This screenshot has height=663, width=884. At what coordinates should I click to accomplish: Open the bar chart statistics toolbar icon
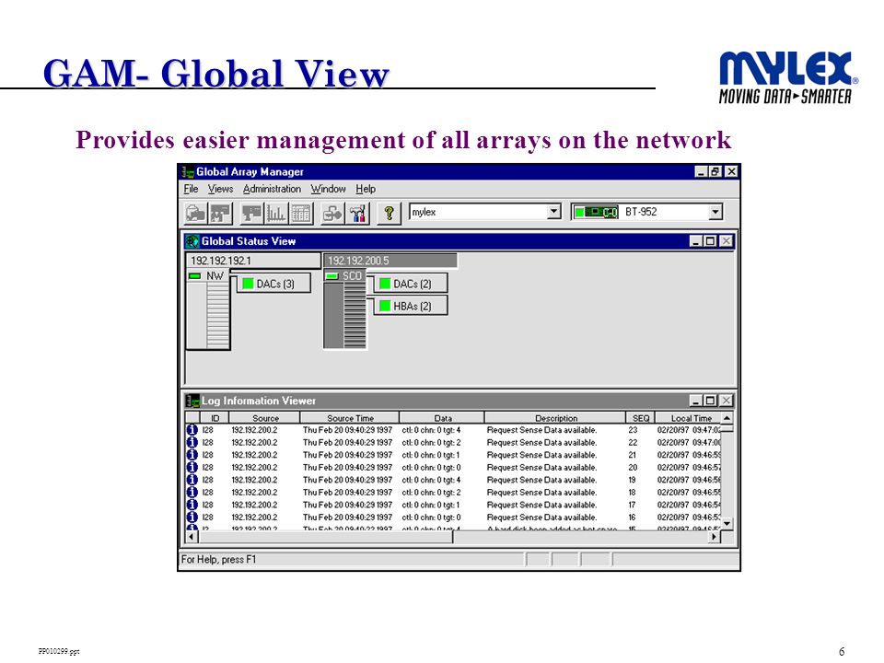click(275, 213)
